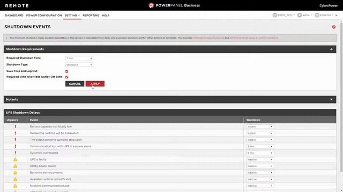Click the Event column header
The image size is (343, 192).
coord(34,120)
